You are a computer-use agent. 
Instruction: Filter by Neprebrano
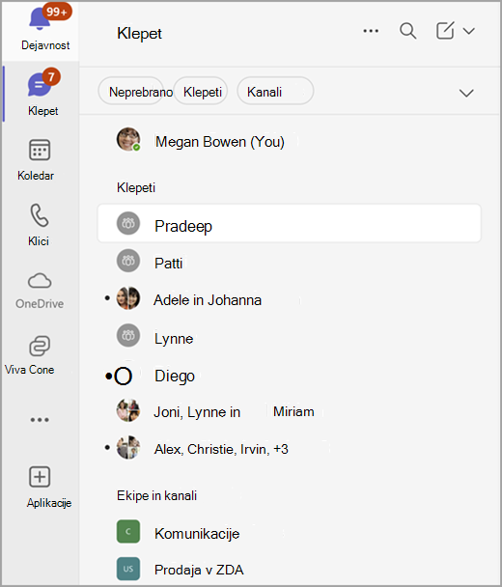tap(130, 92)
